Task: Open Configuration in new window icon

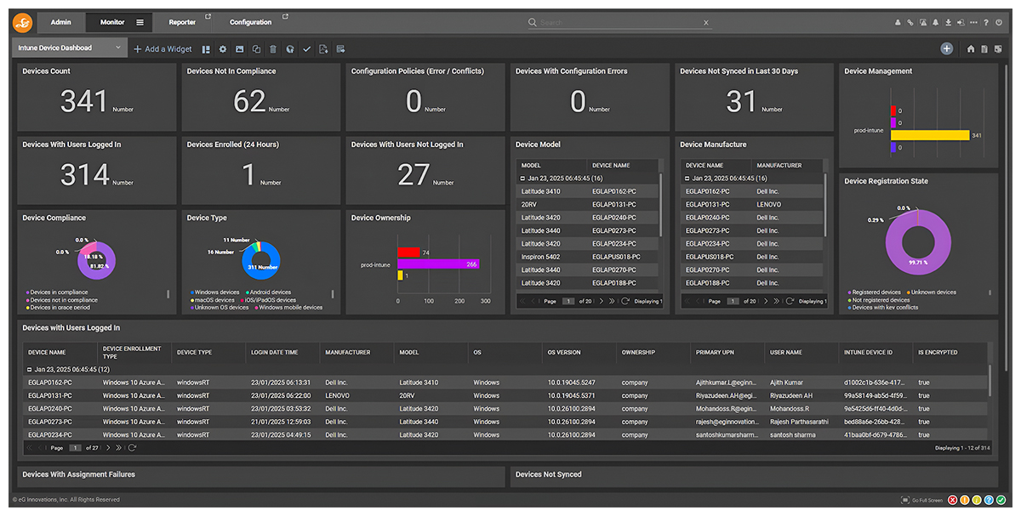Action: [285, 17]
